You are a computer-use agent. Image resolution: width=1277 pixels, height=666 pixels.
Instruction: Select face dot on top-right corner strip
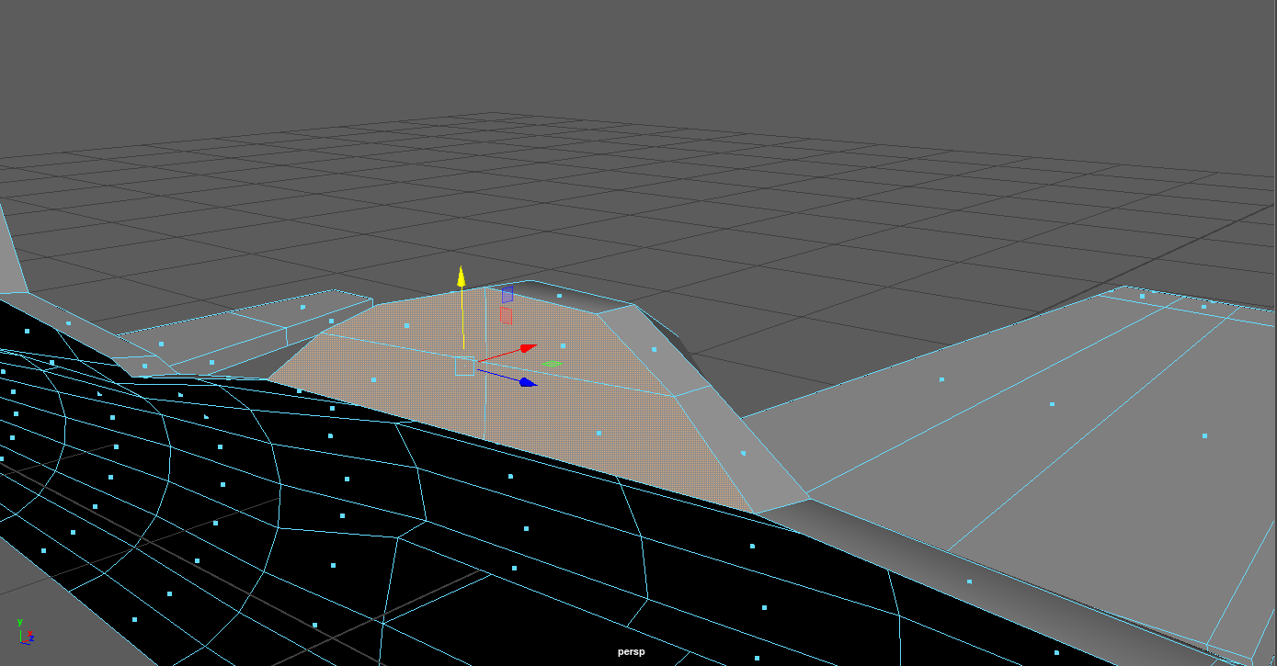(1142, 296)
